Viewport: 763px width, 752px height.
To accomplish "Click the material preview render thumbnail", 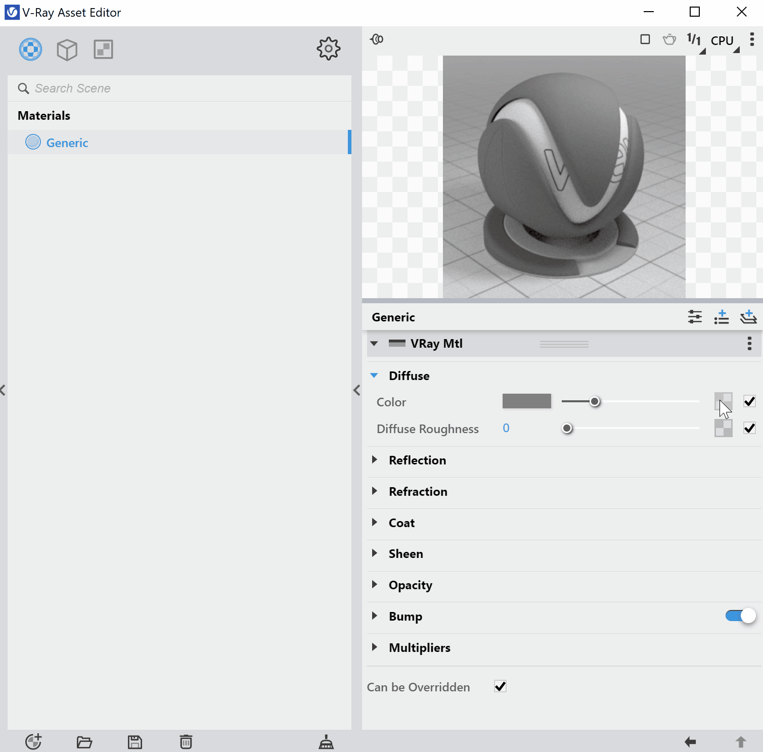I will [x=564, y=177].
